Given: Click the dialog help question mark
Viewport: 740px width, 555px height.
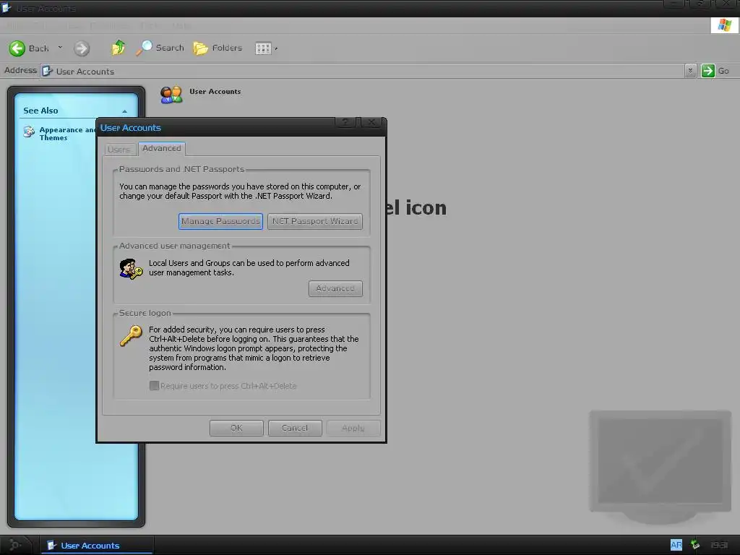Looking at the screenshot, I should point(346,122).
